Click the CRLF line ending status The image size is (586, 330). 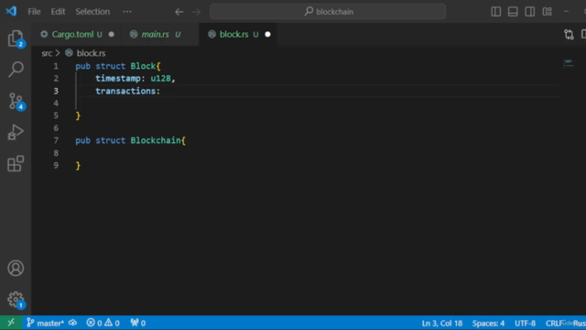pyautogui.click(x=553, y=323)
